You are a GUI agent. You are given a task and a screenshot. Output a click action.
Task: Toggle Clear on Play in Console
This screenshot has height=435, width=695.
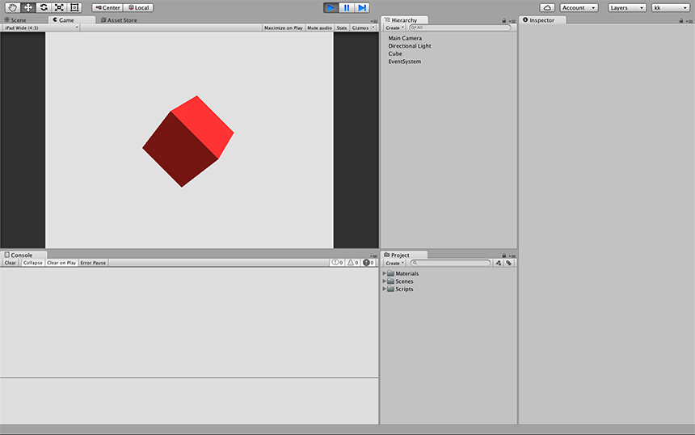click(x=61, y=263)
